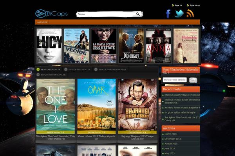Open December 2015 archive

pos(173,139)
